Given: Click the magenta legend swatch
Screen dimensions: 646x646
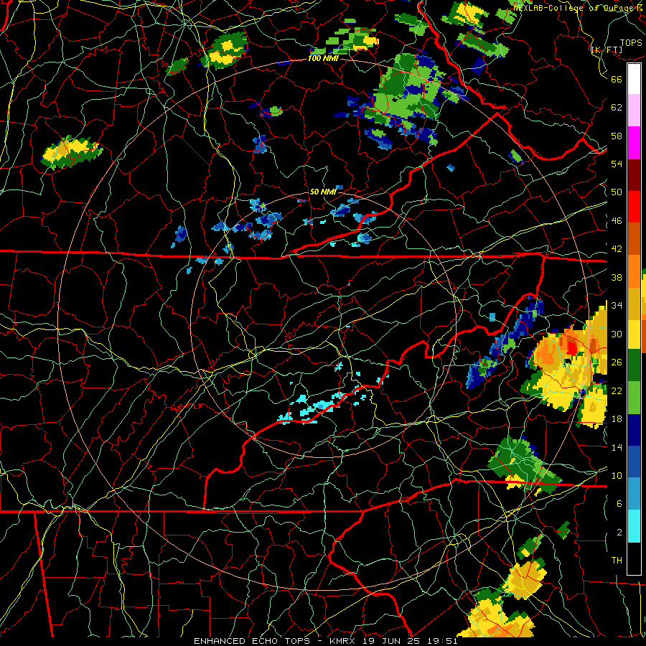Looking at the screenshot, I should tap(634, 143).
